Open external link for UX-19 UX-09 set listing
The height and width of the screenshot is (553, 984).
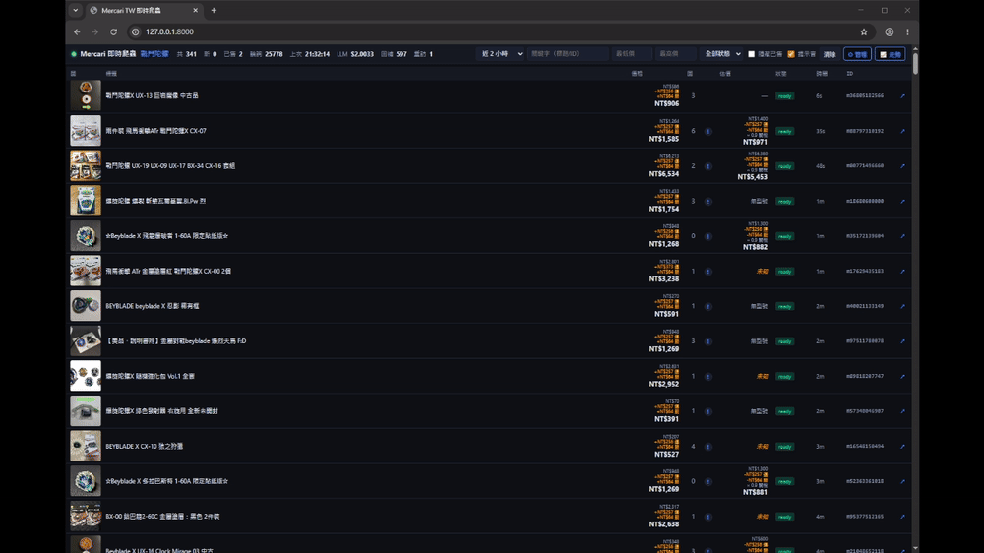click(x=902, y=166)
